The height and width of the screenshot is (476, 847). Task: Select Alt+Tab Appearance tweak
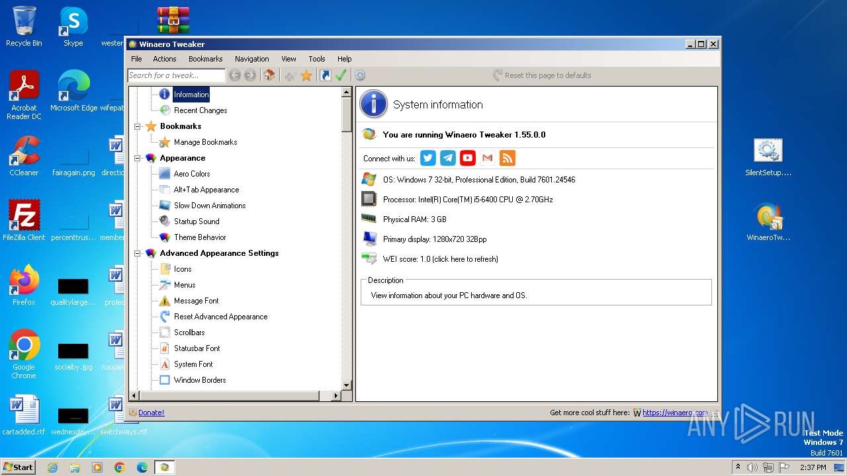206,190
